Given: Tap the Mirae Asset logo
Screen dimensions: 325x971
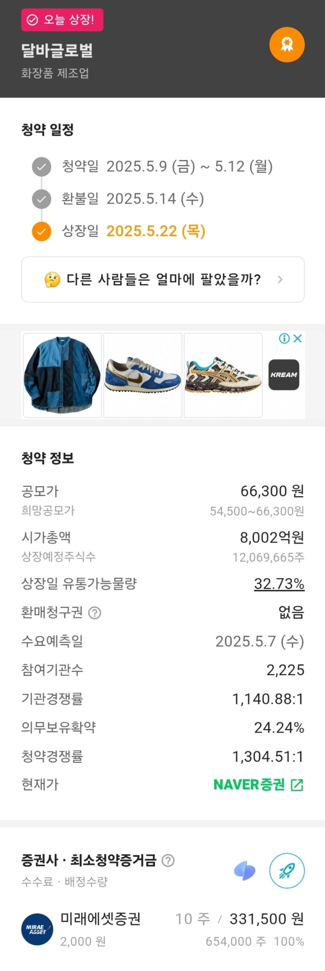Looking at the screenshot, I should click(37, 929).
